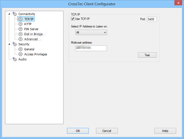Viewport: 184px width, 139px height.
Task: Click the Dial in Bridge gear icon
Action: coord(20,34)
